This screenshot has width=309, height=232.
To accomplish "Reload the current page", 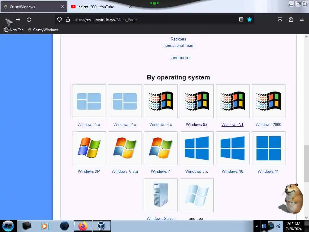I will tap(29, 20).
